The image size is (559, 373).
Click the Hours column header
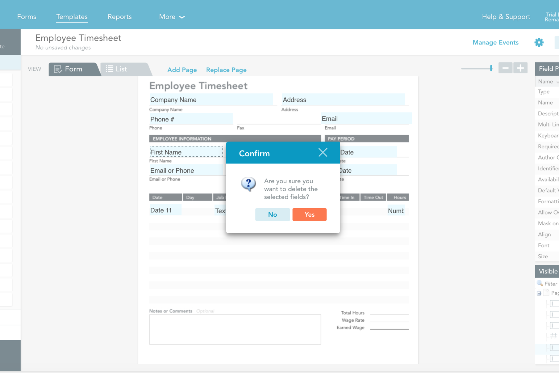(x=398, y=197)
